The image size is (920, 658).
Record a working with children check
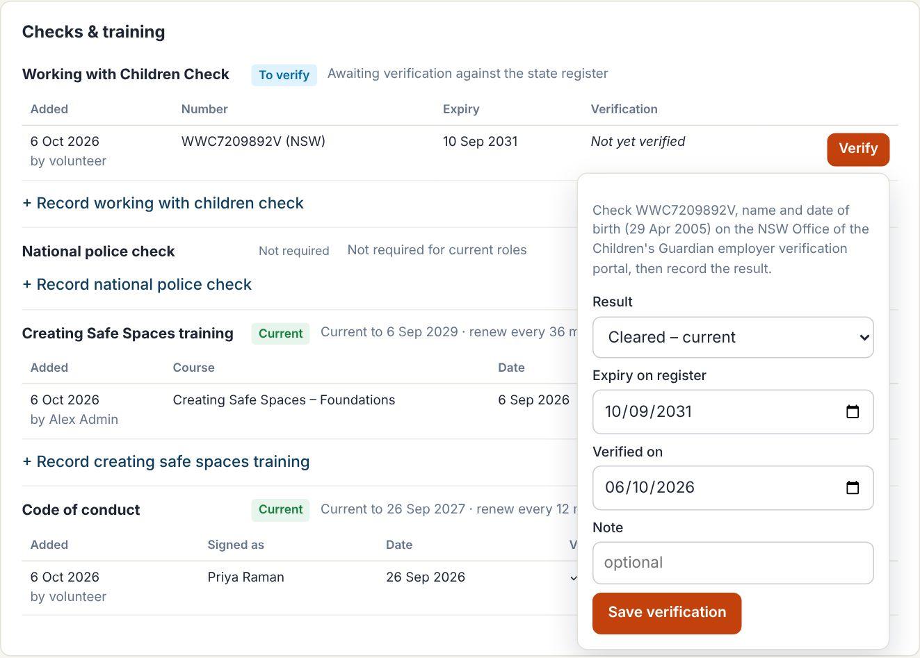point(163,204)
